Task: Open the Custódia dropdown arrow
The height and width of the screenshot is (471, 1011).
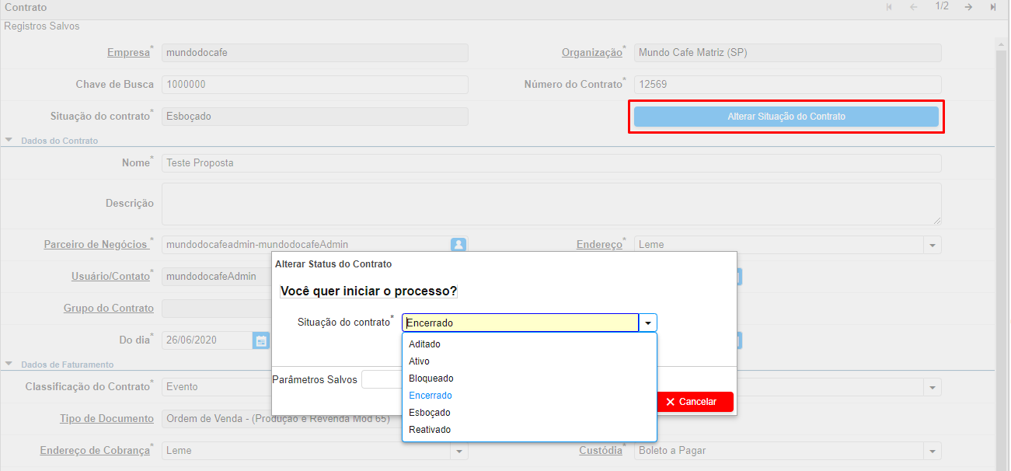Action: click(932, 451)
